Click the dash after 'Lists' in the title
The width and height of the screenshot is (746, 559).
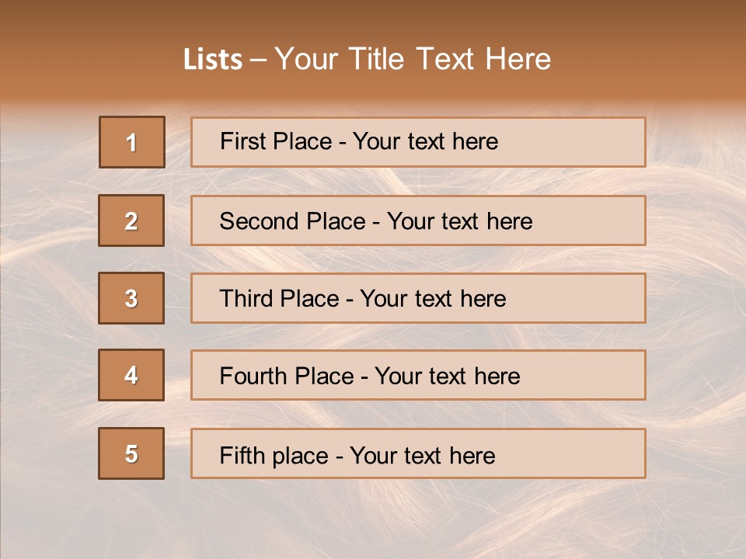tap(259, 60)
